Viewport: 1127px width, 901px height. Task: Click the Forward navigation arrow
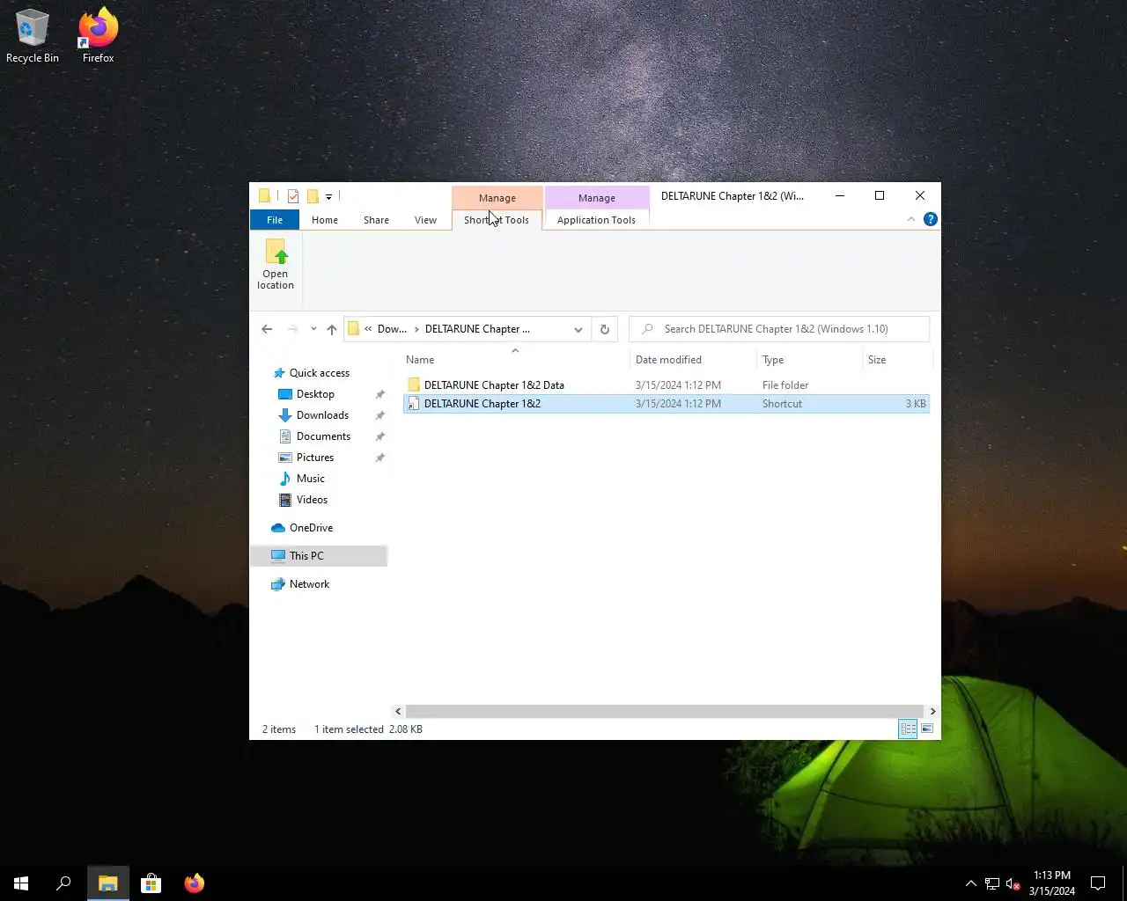(293, 329)
